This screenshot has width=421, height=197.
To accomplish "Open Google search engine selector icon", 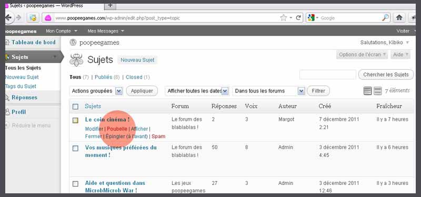I will pos(313,18).
